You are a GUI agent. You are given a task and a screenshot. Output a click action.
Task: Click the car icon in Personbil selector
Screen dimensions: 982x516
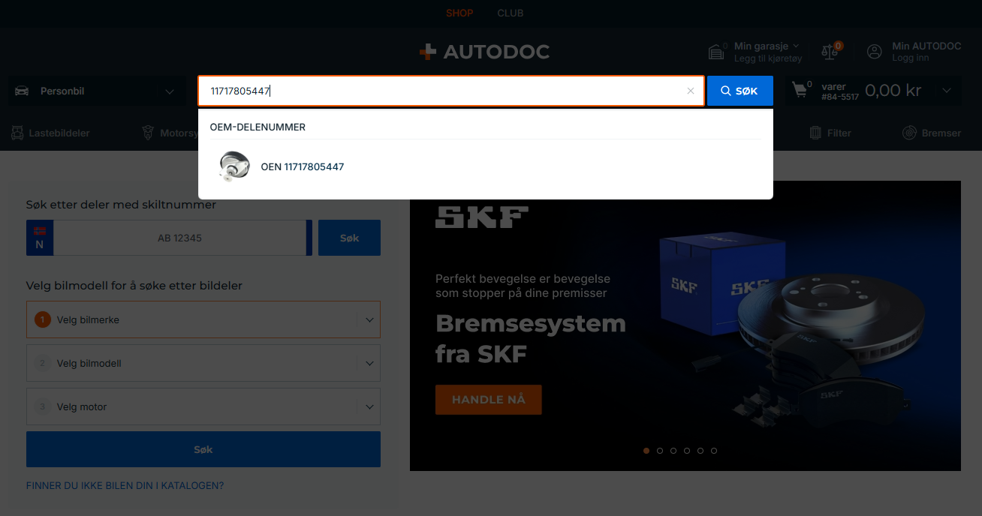[22, 91]
